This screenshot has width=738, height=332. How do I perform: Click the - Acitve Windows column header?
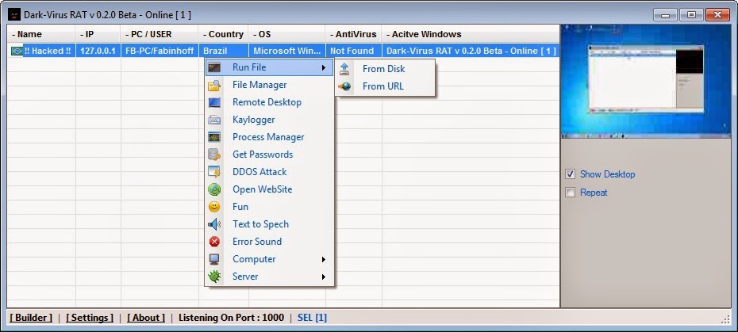(471, 34)
